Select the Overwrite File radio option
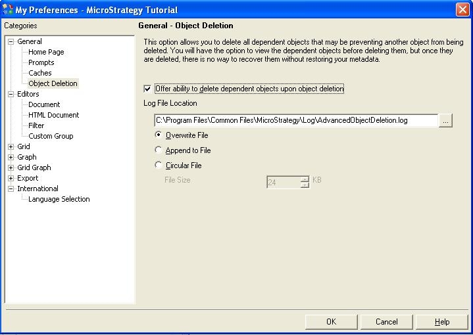This screenshot has width=473, height=335. click(158, 135)
